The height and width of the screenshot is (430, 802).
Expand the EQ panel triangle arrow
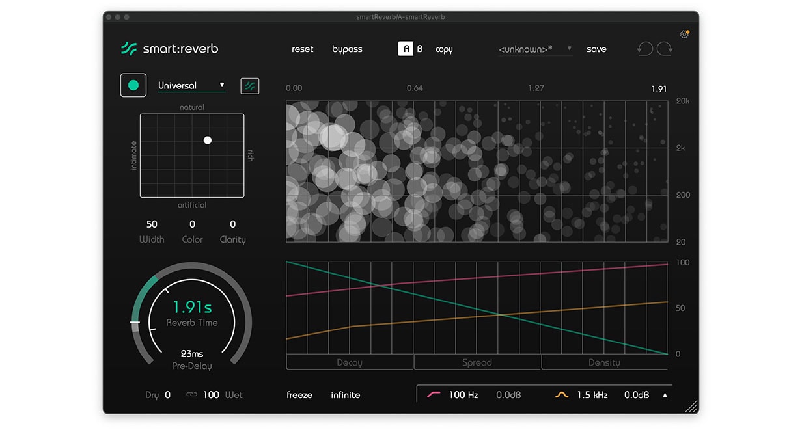(665, 395)
